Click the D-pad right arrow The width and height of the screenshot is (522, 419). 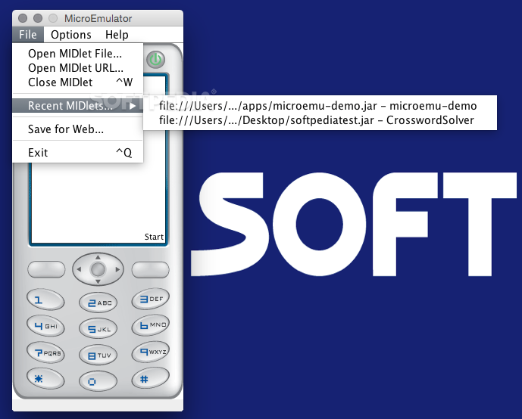(117, 269)
